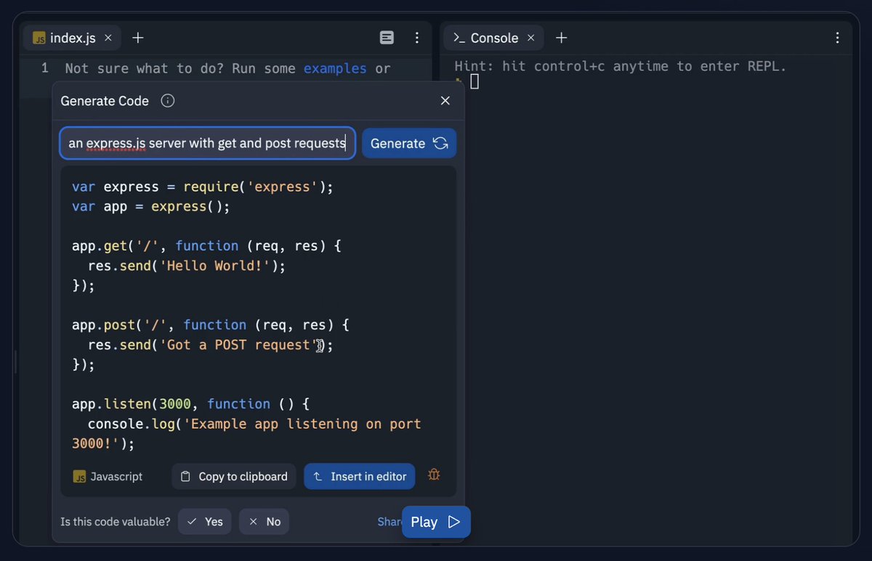Answer No to code valuable question

[x=265, y=522]
